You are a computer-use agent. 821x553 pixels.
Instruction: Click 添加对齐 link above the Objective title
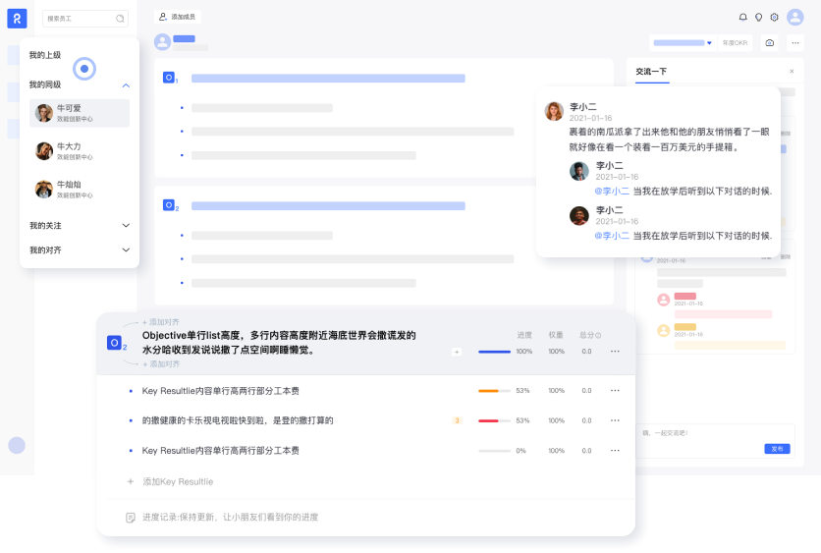tap(161, 322)
